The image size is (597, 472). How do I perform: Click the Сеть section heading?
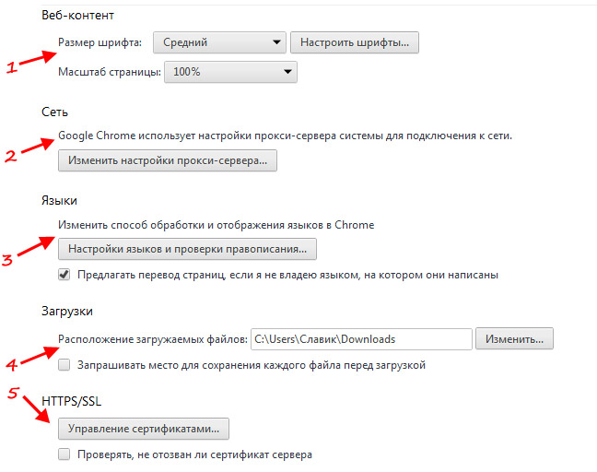tap(54, 112)
